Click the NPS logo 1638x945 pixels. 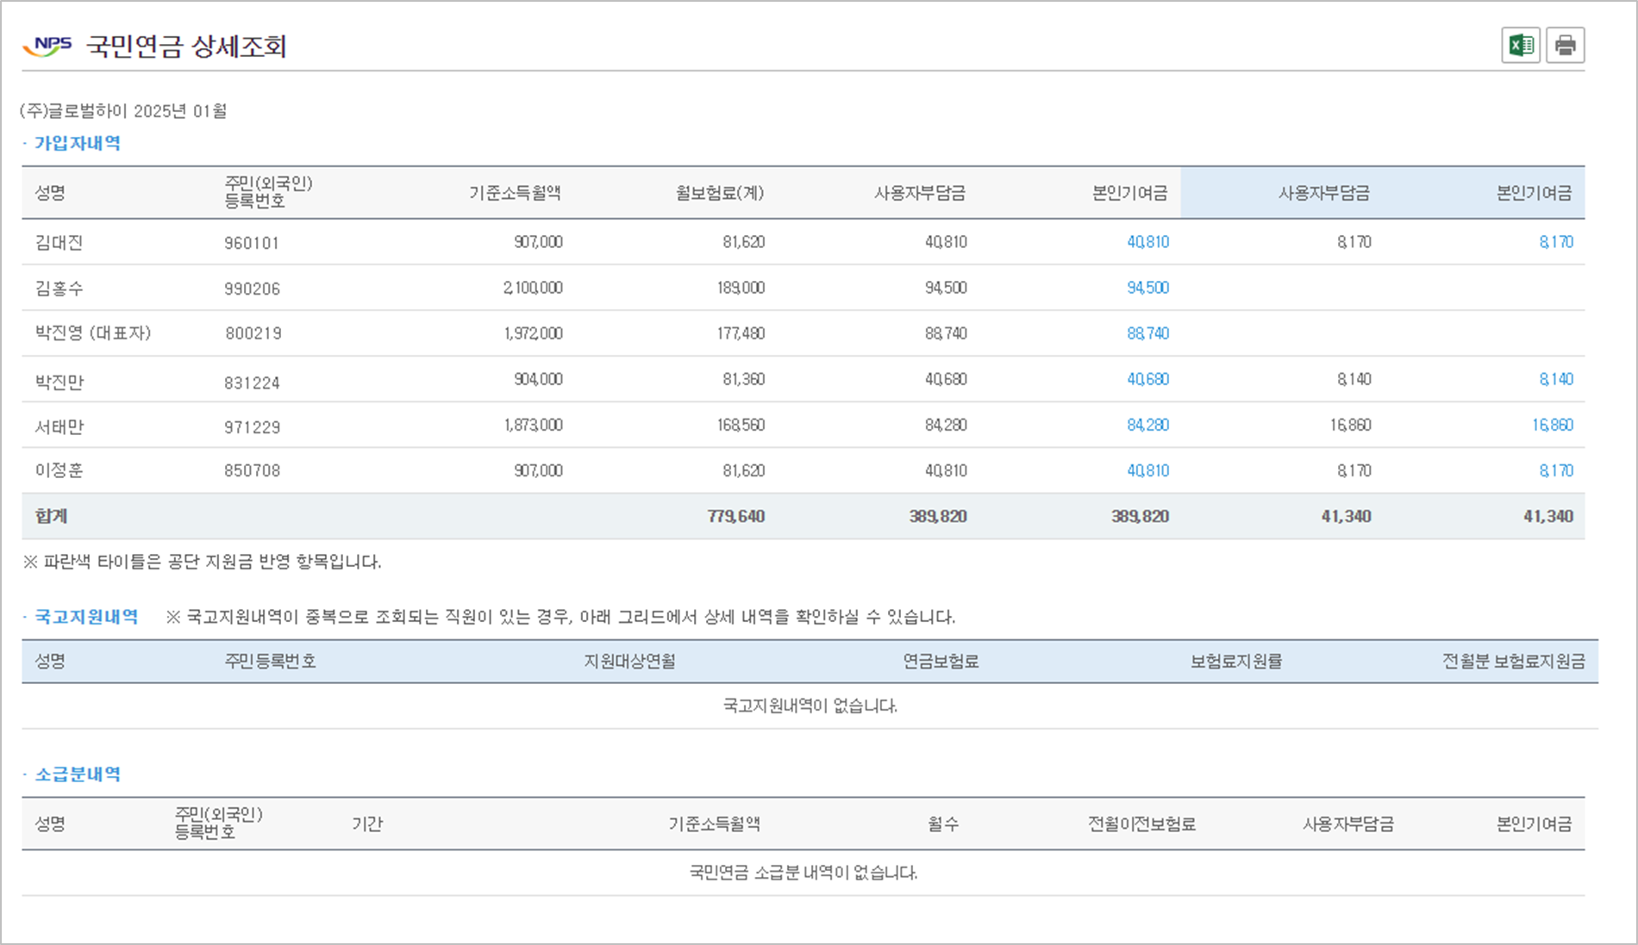click(48, 46)
